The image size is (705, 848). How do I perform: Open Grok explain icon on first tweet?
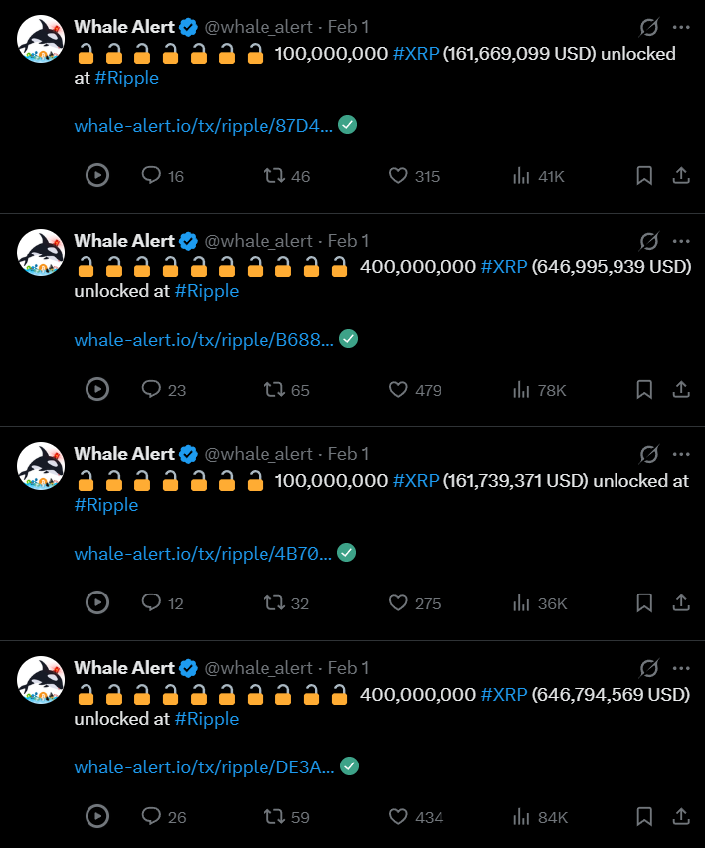(x=648, y=27)
